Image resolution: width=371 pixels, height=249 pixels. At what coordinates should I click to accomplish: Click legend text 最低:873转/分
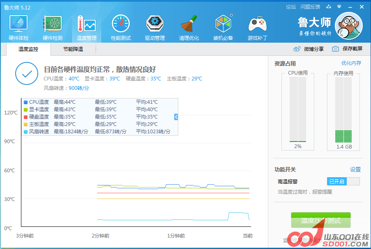111,132
